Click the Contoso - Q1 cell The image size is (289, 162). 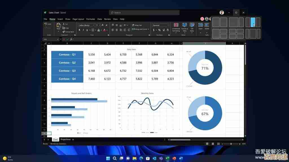[x=67, y=55]
